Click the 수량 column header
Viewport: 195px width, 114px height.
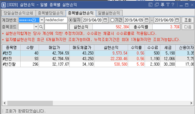(30, 47)
